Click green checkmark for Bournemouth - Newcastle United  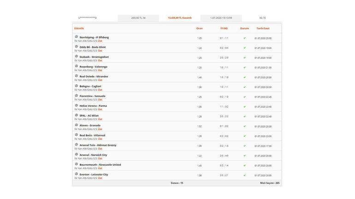[x=245, y=165]
